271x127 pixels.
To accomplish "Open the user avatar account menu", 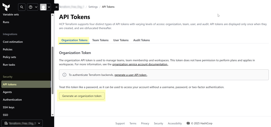I will click(x=45, y=7).
